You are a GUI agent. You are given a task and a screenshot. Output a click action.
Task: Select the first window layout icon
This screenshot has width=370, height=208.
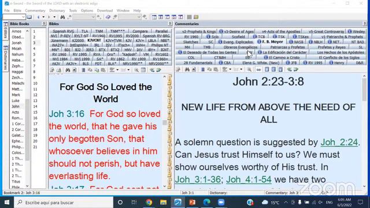(154, 17)
